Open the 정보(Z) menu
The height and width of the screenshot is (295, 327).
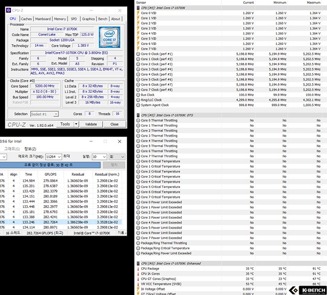coord(30,149)
